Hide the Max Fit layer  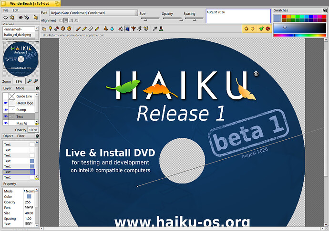pyautogui.click(x=6, y=123)
